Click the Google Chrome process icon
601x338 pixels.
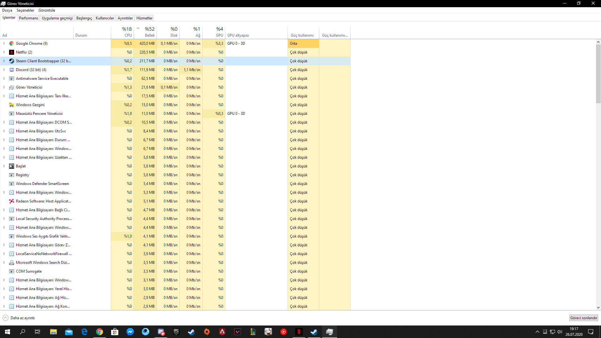click(x=12, y=44)
